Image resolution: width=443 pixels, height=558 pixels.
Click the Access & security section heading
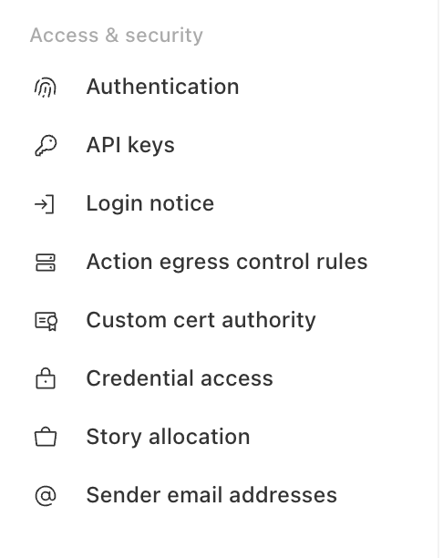point(117,36)
